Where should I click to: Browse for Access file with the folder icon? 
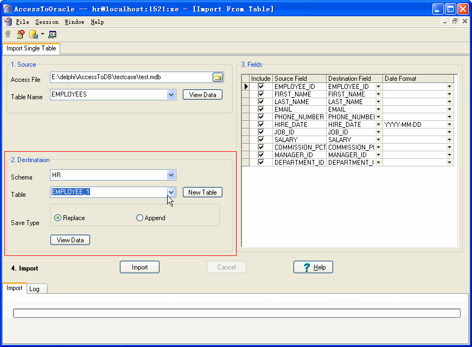coord(218,78)
